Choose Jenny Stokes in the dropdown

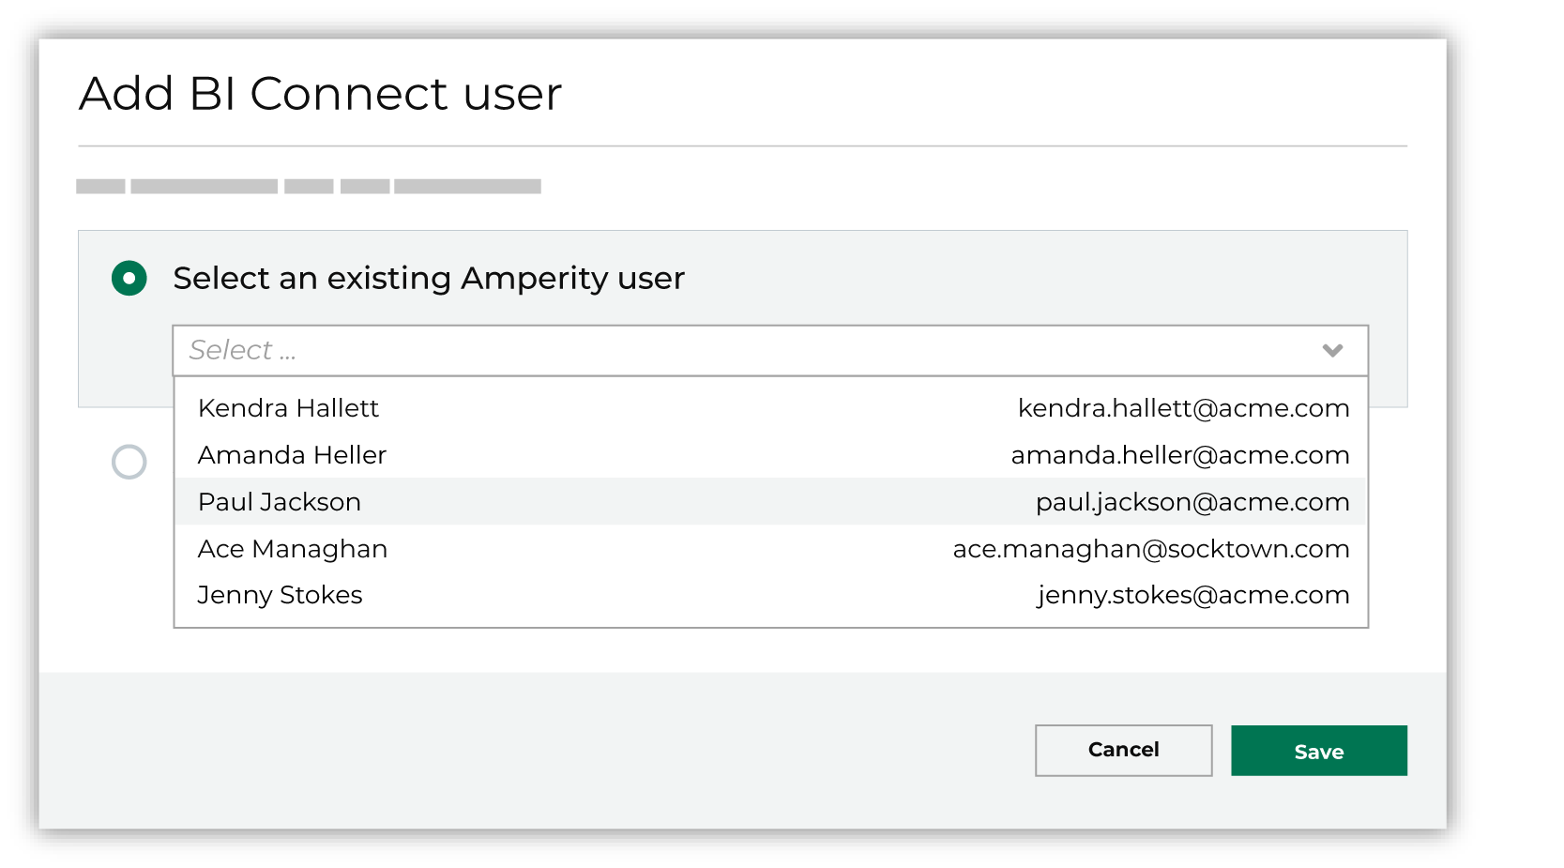[x=770, y=595]
